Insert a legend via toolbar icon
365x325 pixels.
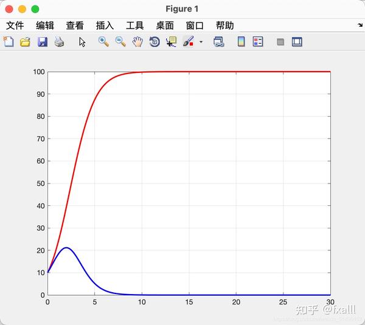[258, 42]
